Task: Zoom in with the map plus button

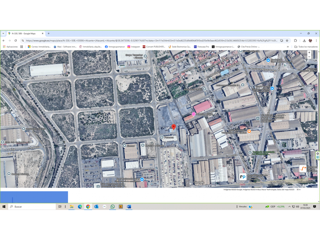Action: pyautogui.click(x=309, y=53)
